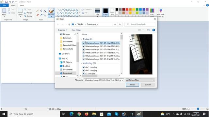Viewport: 209px width, 117px height.
Task: Click New folder in Open dialog
Action: point(76,30)
